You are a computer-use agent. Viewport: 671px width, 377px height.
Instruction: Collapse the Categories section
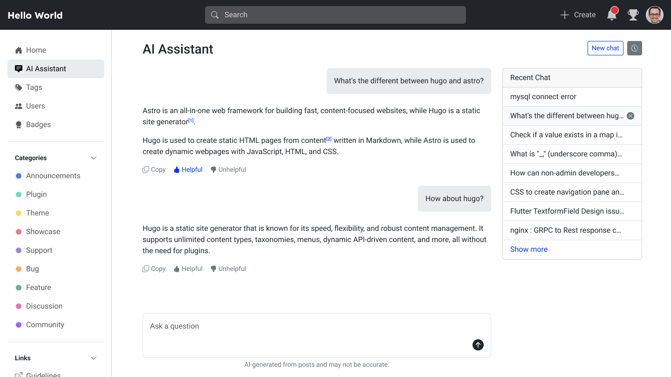pos(94,158)
